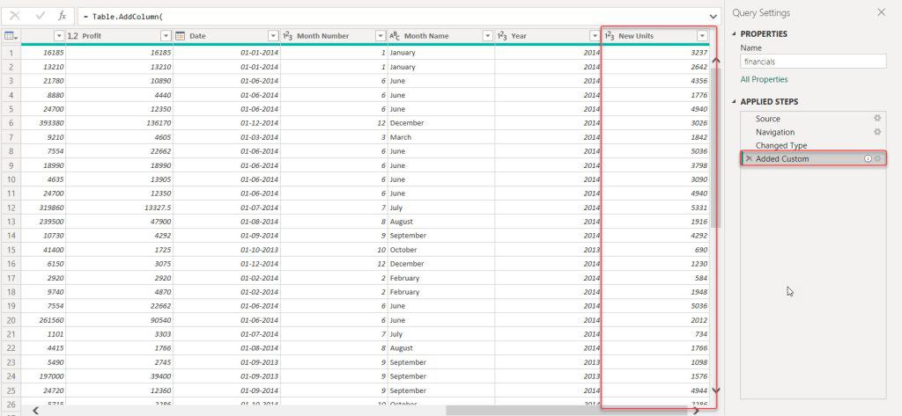
Task: Edit the query Name field
Action: point(813,61)
